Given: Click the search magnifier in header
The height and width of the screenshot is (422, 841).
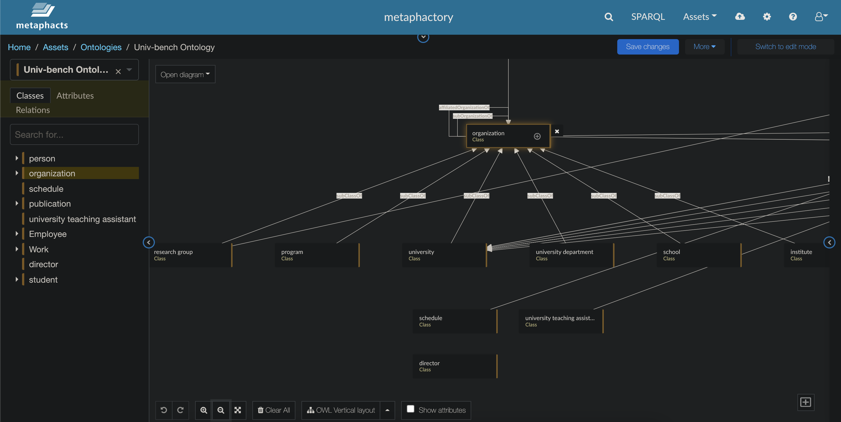Looking at the screenshot, I should pyautogui.click(x=608, y=17).
